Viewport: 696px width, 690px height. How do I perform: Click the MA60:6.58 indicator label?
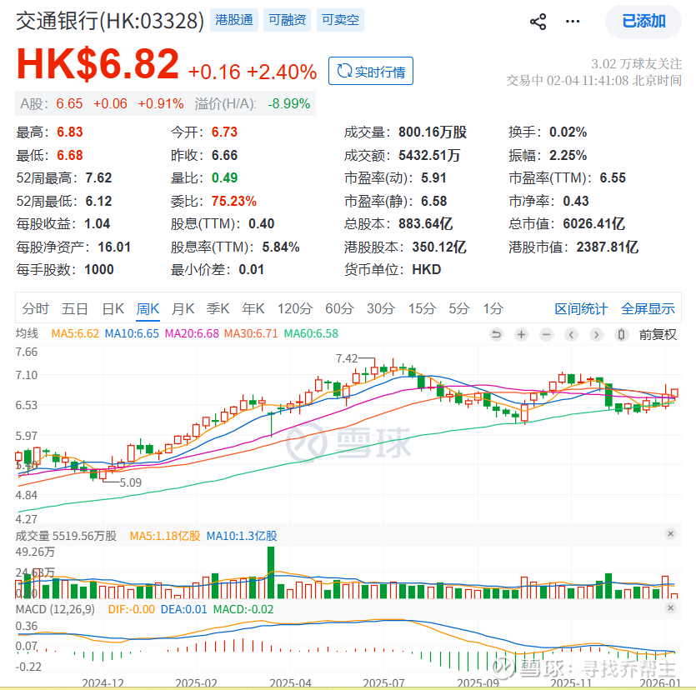click(311, 333)
